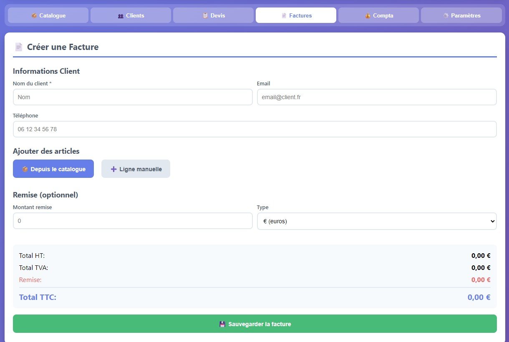Click the red Remise amount value
The image size is (509, 342).
click(x=481, y=280)
